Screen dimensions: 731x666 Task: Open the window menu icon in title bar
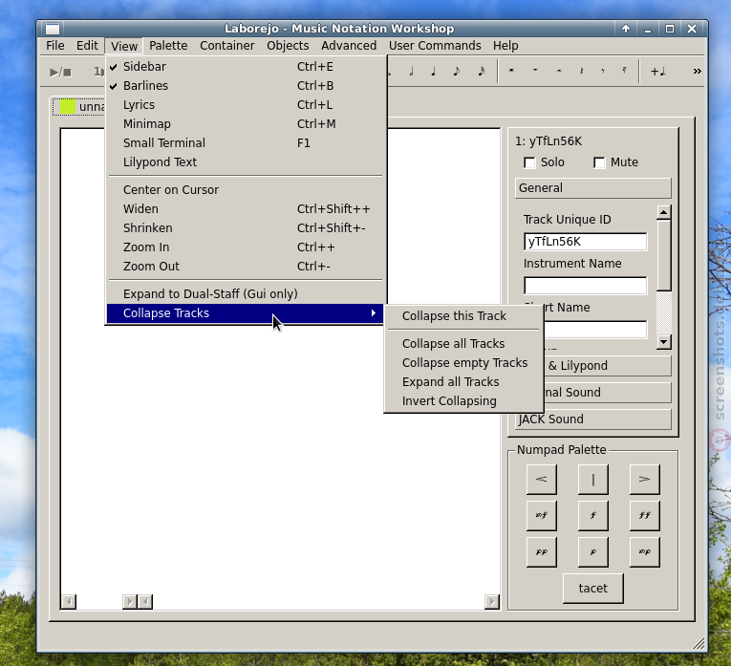(53, 29)
